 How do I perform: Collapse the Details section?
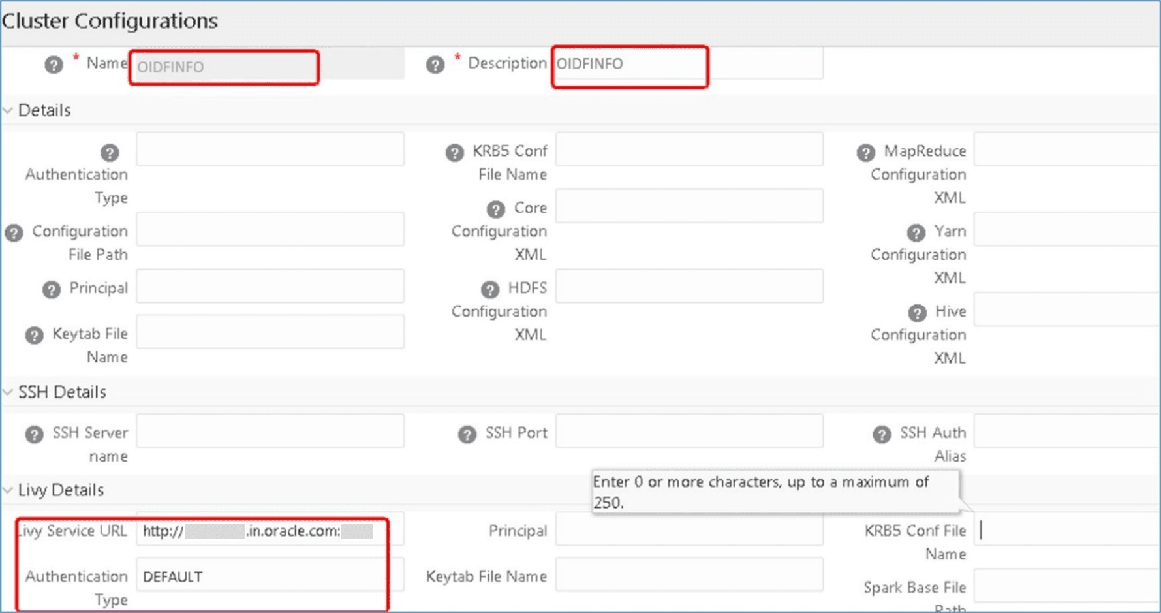pos(8,110)
